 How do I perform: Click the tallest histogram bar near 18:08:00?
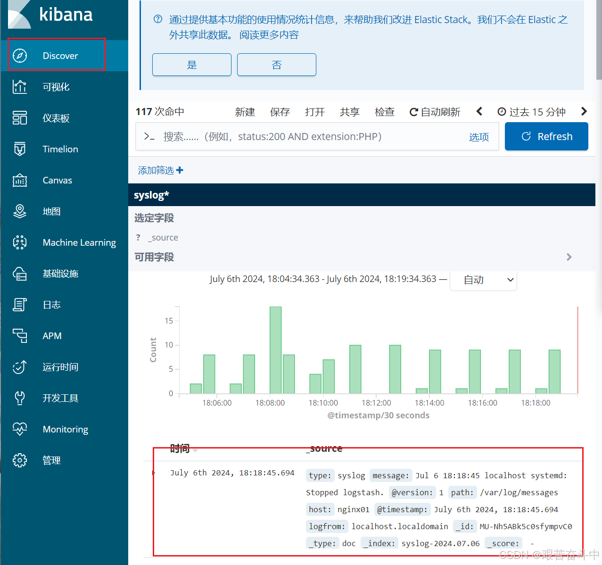276,350
